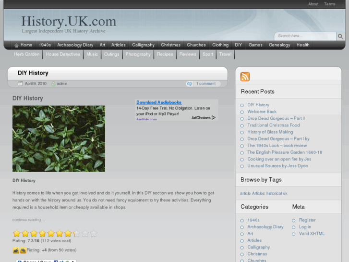
Task: Click the History.UK.com site title
Action: coord(69,22)
